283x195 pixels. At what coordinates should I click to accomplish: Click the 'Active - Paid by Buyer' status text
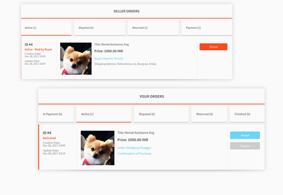click(38, 49)
